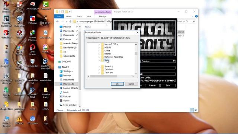Screen dimensions: 238x134
Task: Click the Explorer back arrow
Action: (57, 22)
